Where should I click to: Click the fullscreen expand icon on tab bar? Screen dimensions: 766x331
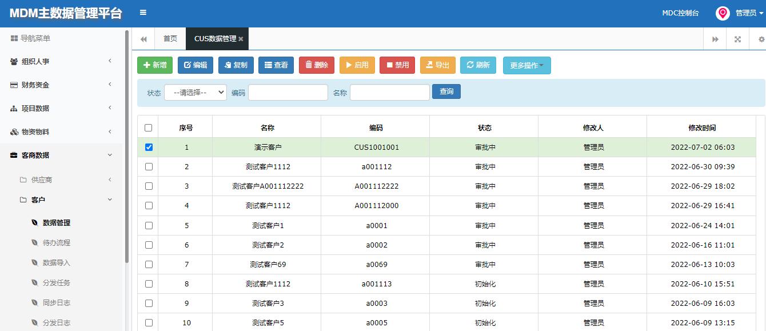pos(737,39)
